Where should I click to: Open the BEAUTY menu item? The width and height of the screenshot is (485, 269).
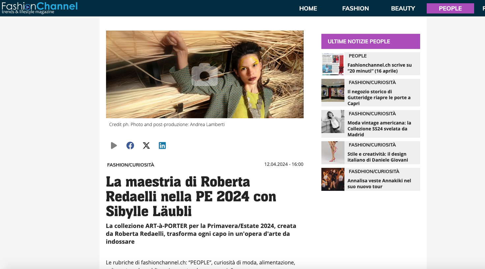click(403, 9)
